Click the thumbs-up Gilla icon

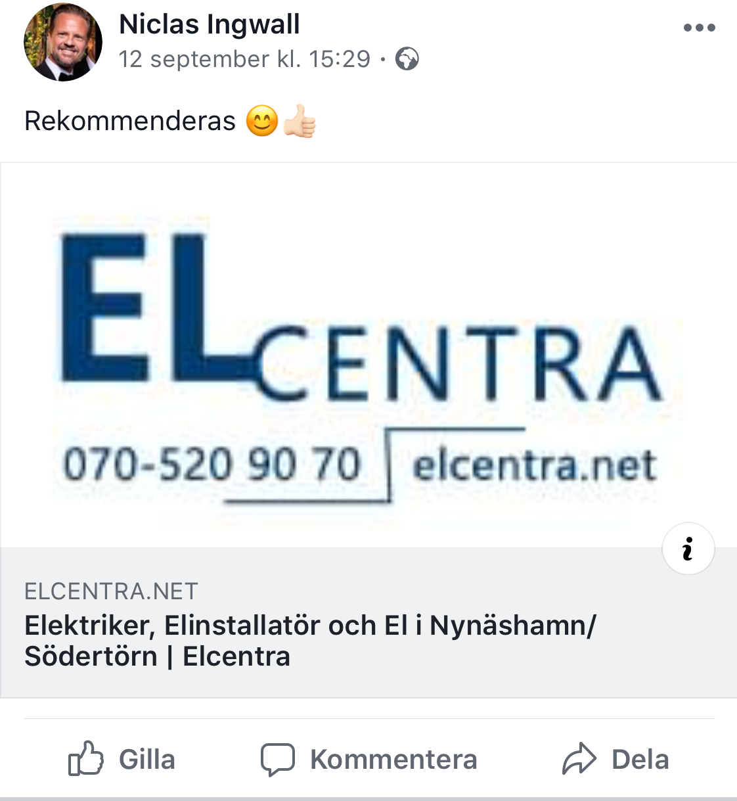[x=86, y=759]
